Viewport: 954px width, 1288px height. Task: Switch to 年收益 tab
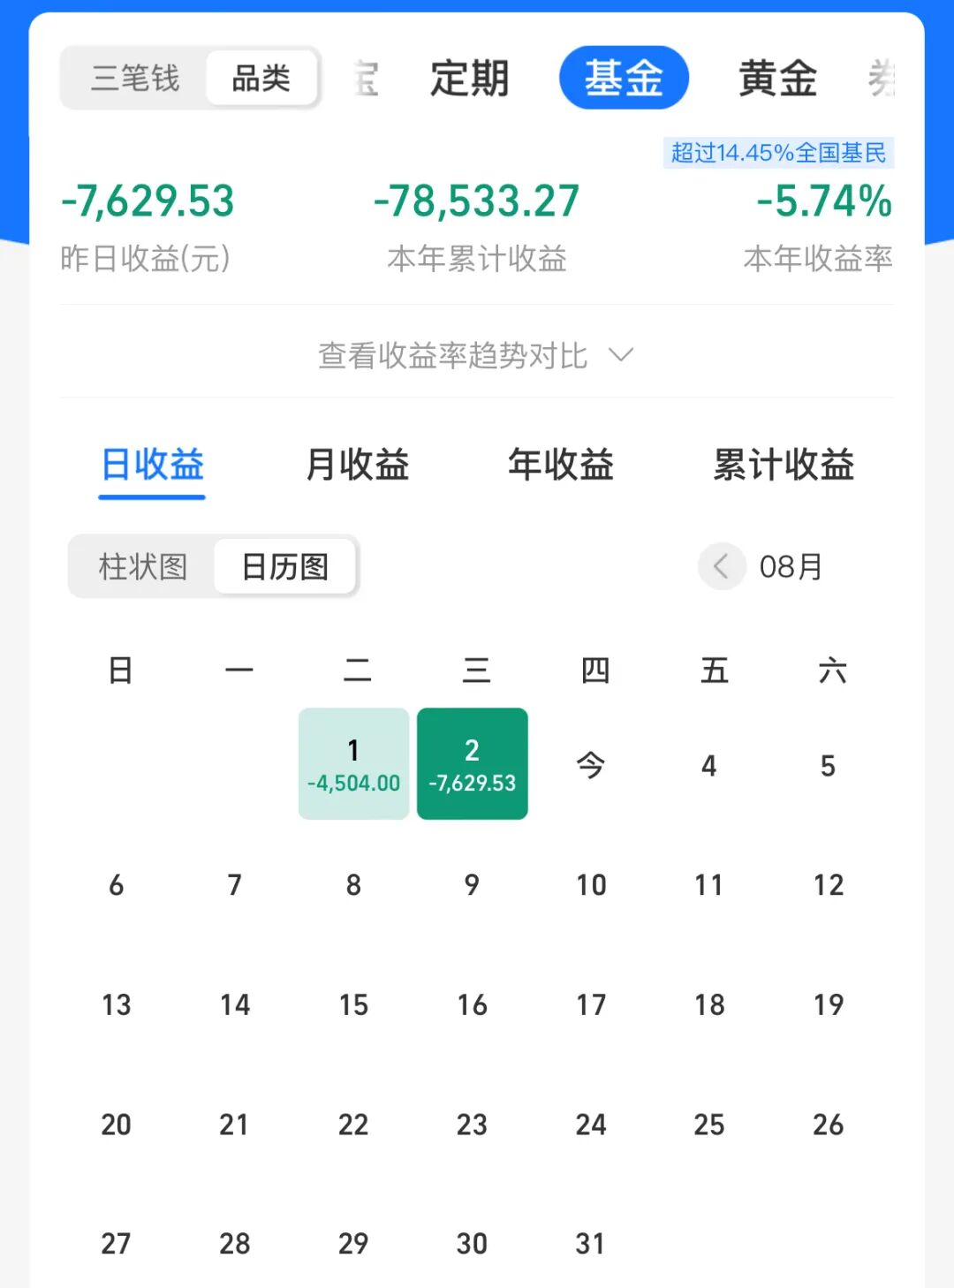coord(561,465)
